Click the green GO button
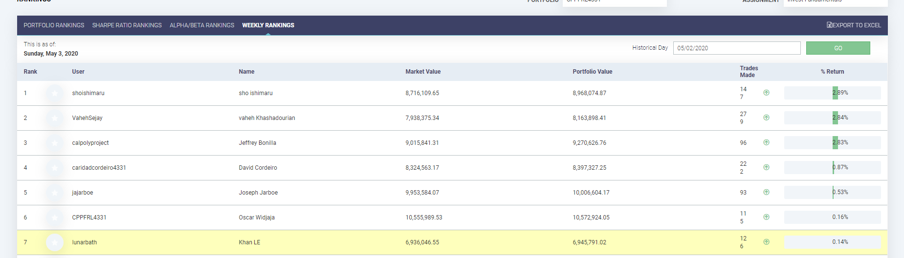Screen dimensions: 904x258 point(838,48)
